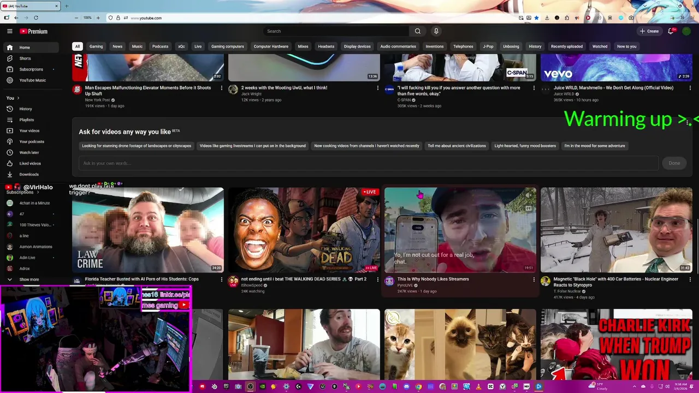The width and height of the screenshot is (699, 393).
Task: Click the search magnifier button
Action: pyautogui.click(x=418, y=31)
